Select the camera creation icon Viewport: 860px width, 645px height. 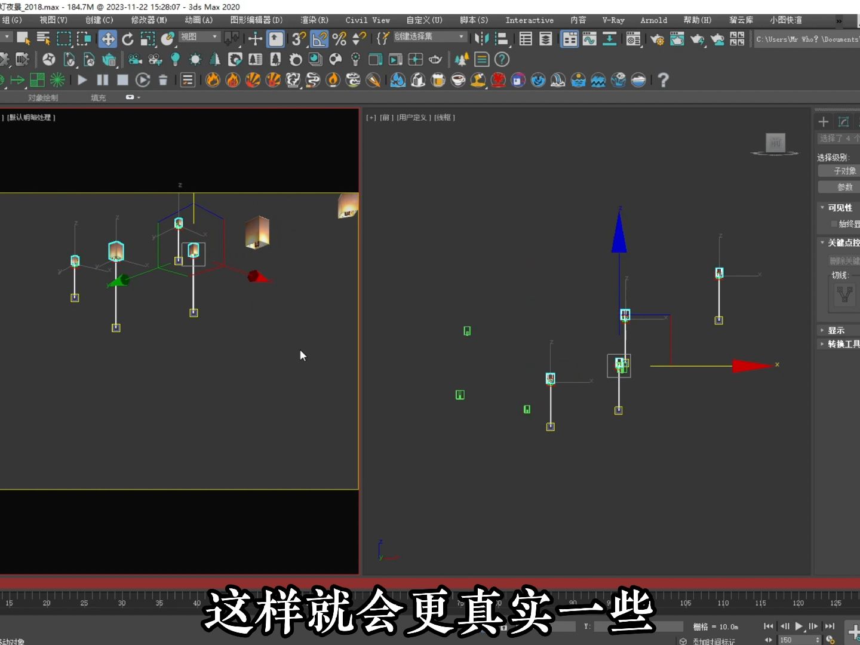coord(136,60)
